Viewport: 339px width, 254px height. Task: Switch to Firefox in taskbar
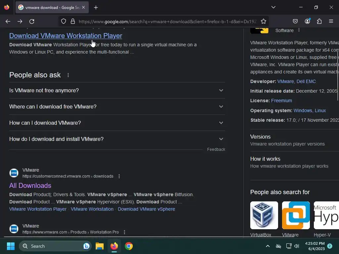(114, 246)
